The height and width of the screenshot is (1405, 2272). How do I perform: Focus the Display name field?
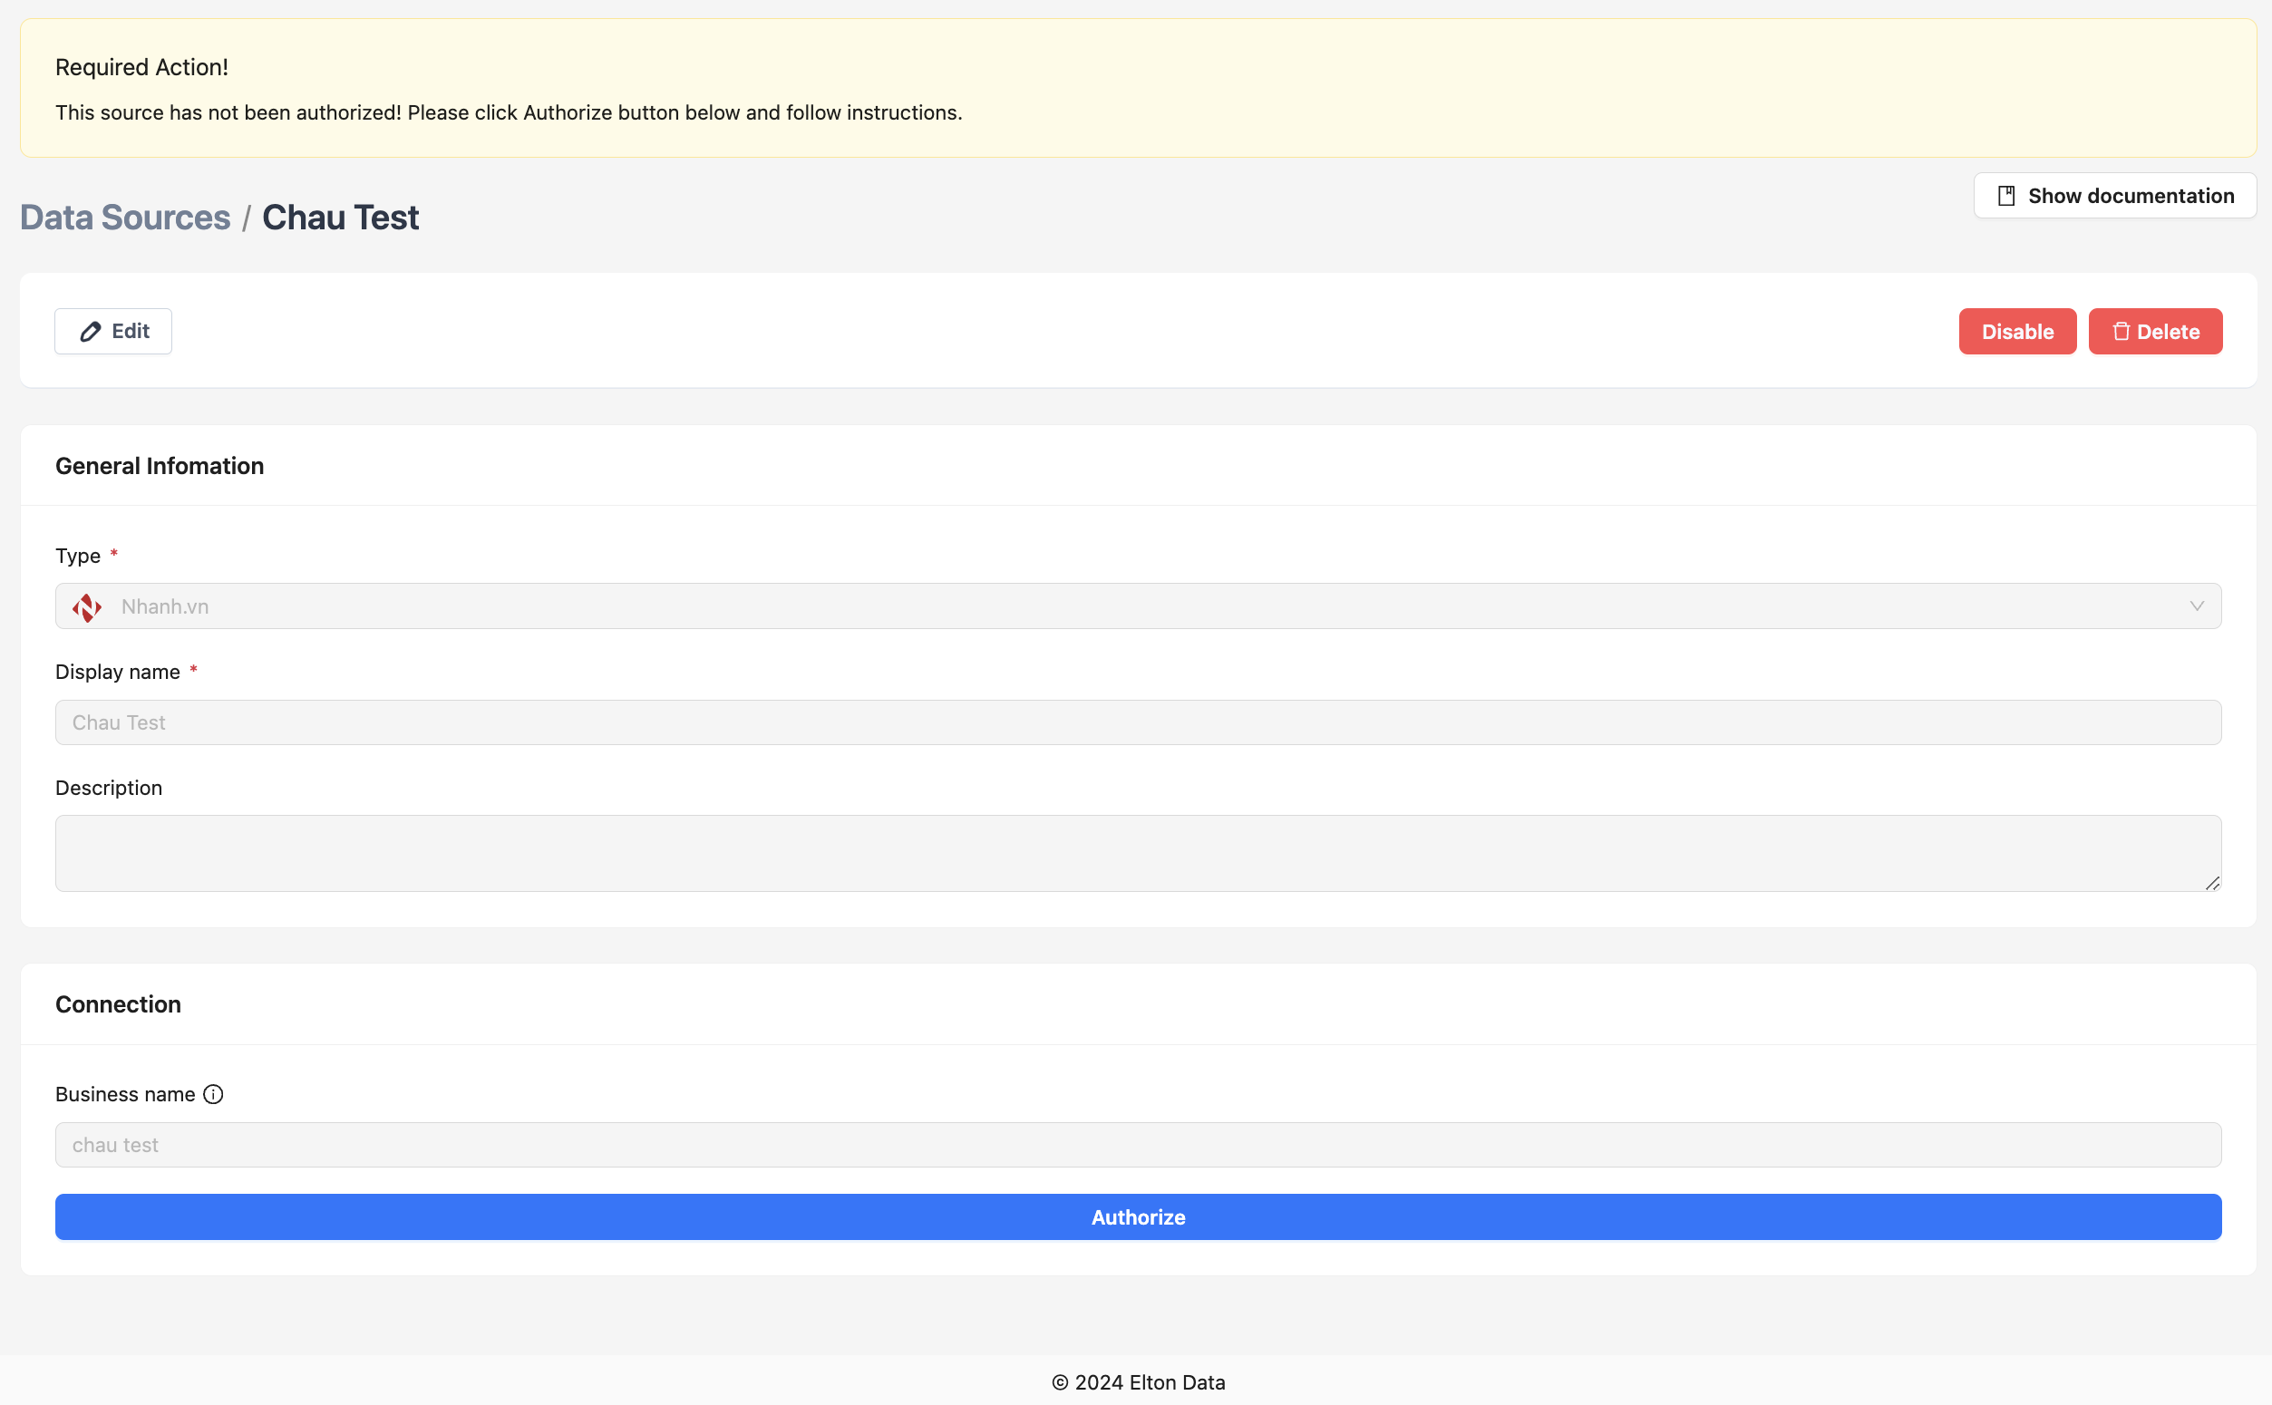click(1138, 722)
